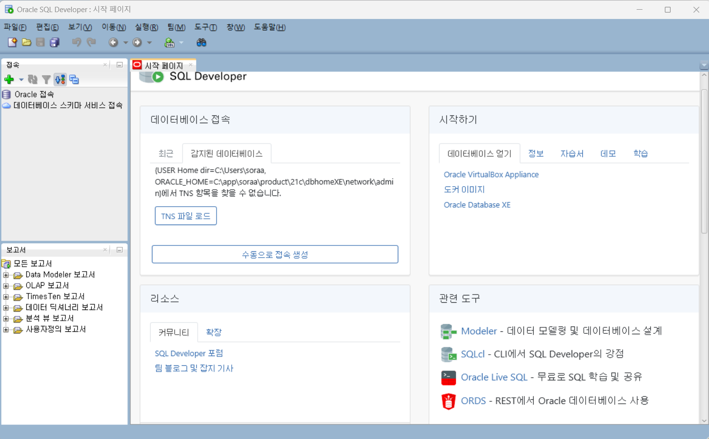
Task: Expand OLAP 보고서 node
Action: pos(6,286)
